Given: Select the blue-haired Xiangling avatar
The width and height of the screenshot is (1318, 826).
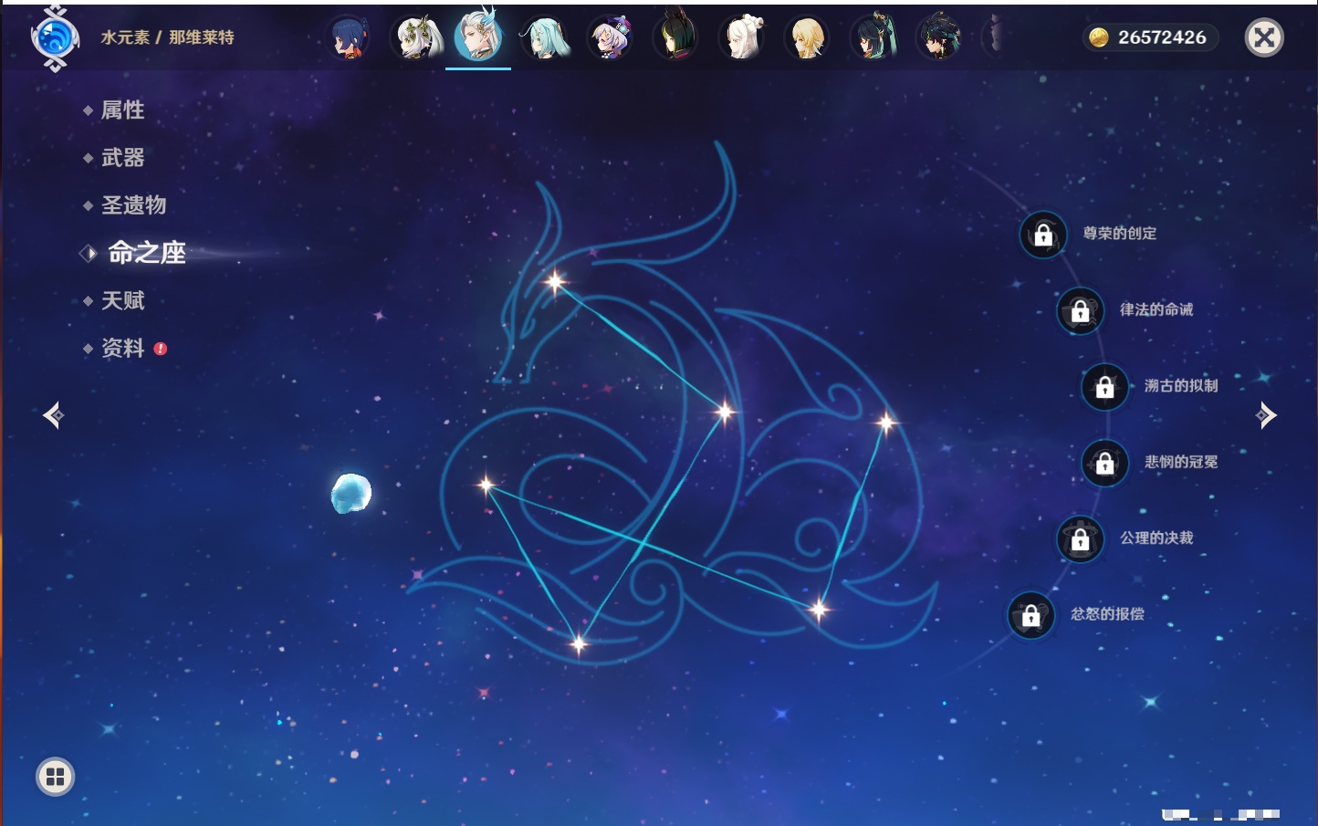Looking at the screenshot, I should pyautogui.click(x=349, y=38).
